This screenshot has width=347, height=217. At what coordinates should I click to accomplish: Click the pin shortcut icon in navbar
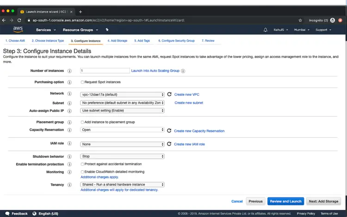coord(107,30)
